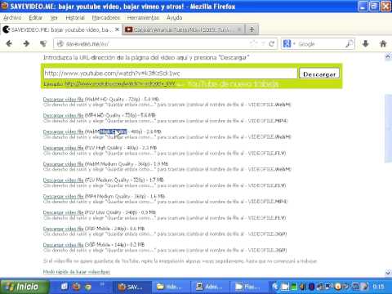Open the Fla... taskbar button
Screen dimensions: 392x294
(249, 287)
